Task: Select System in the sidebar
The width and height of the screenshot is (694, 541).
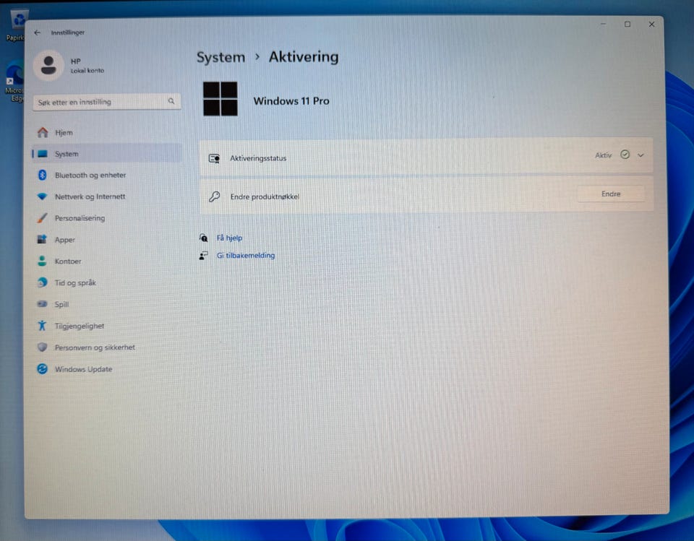Action: tap(107, 154)
